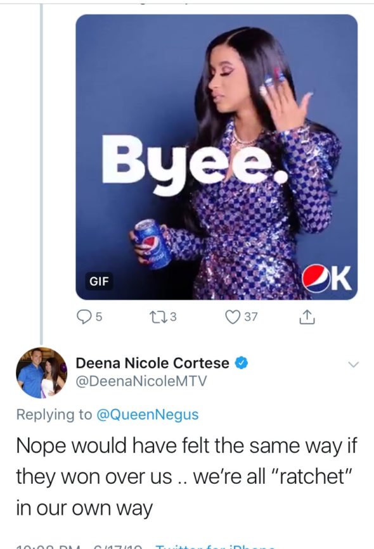The image size is (374, 549).
Task: Open the @QueenNegus mention link
Action: (x=147, y=415)
